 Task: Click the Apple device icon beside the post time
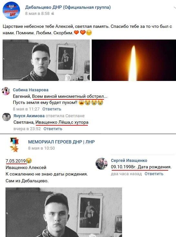[x=53, y=14]
